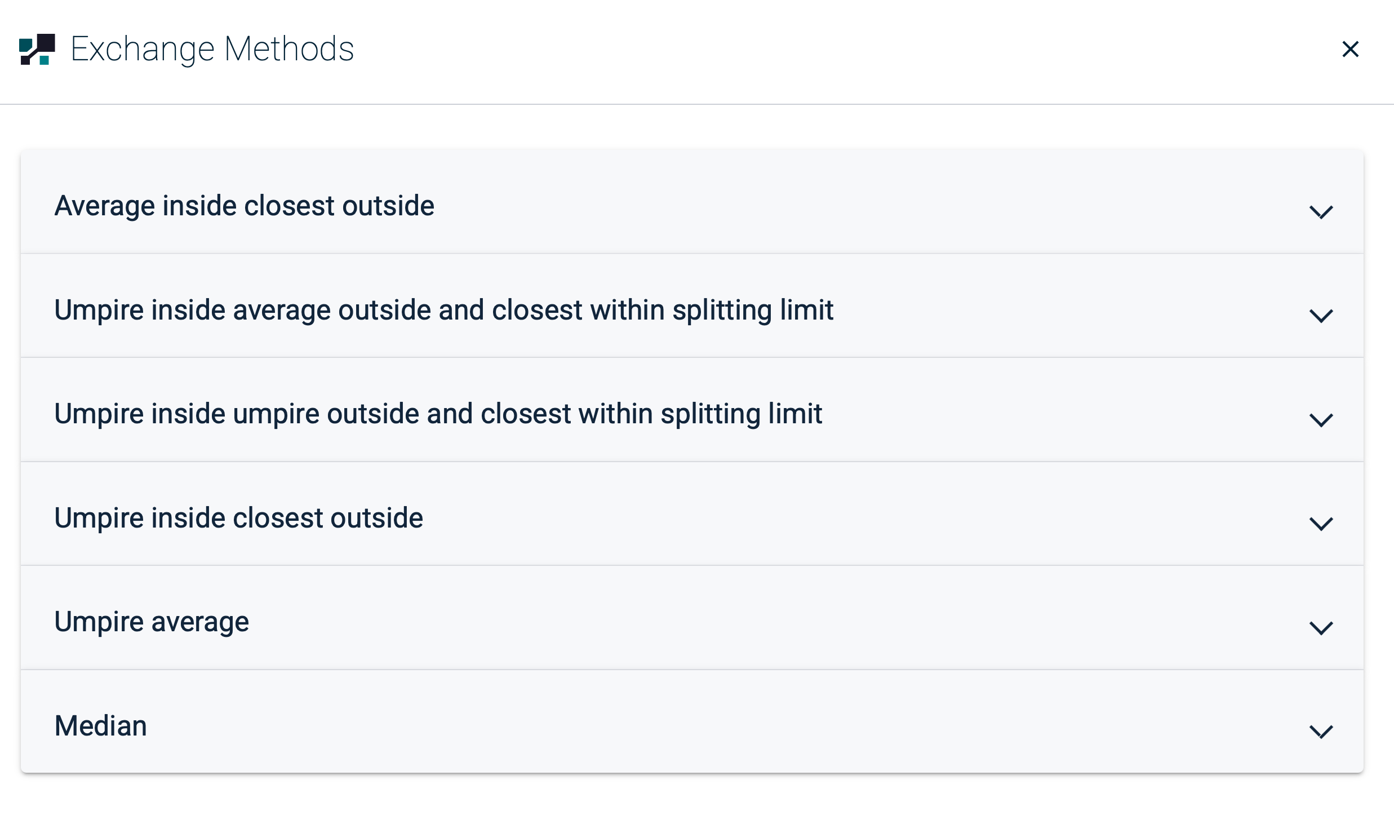The width and height of the screenshot is (1394, 815).
Task: Click the Exchange Methods logo icon
Action: click(x=37, y=50)
